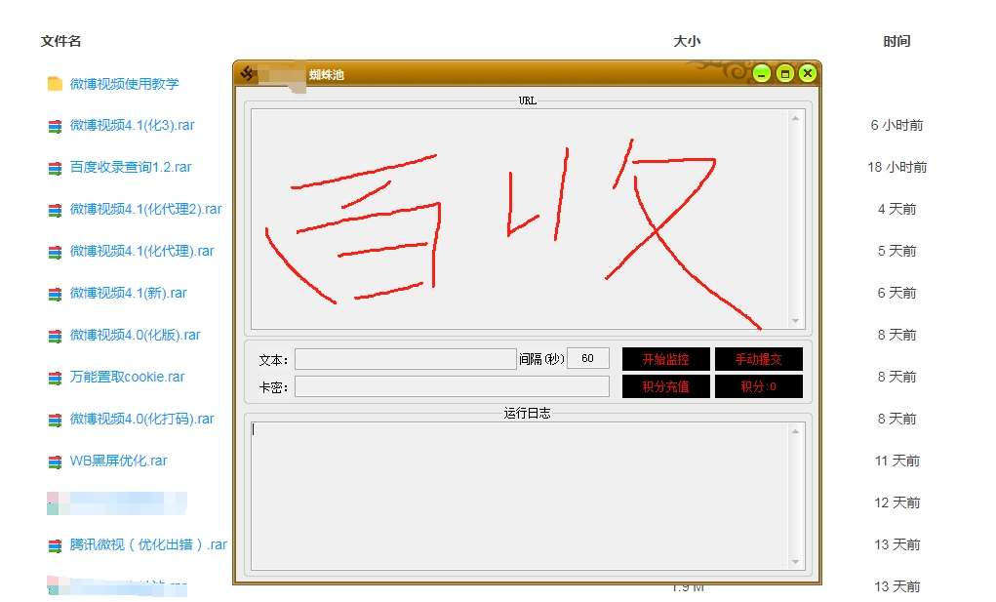996x602 pixels.
Task: Click the 积分充值 button
Action: point(665,386)
